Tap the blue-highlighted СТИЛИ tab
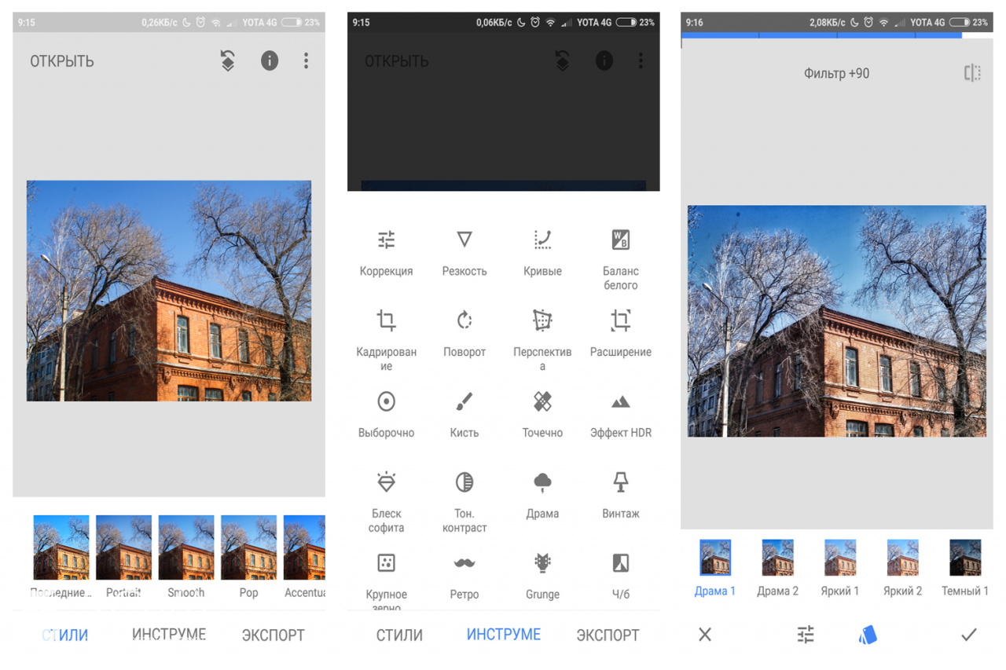Image resolution: width=1006 pixels, height=670 pixels. tap(65, 635)
